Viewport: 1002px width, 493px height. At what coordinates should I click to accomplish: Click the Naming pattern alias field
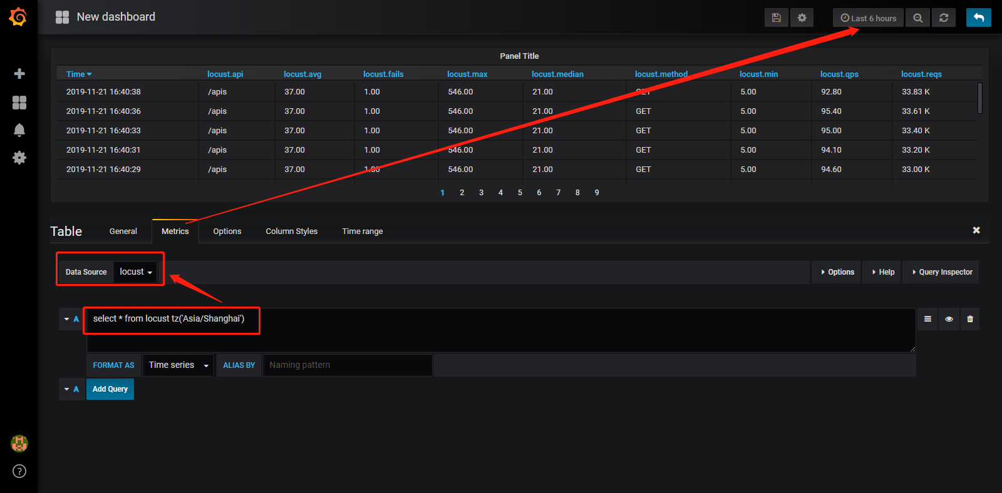coord(348,365)
